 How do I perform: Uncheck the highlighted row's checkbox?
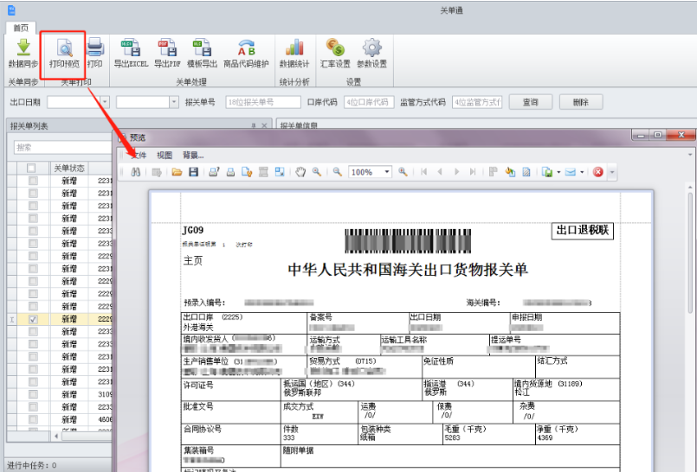33,319
